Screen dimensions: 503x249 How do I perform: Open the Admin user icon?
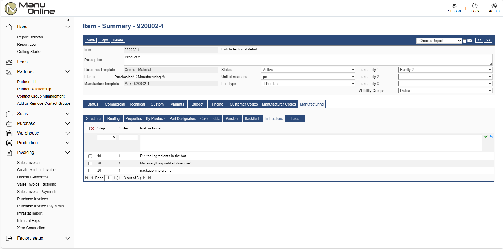coord(494,6)
